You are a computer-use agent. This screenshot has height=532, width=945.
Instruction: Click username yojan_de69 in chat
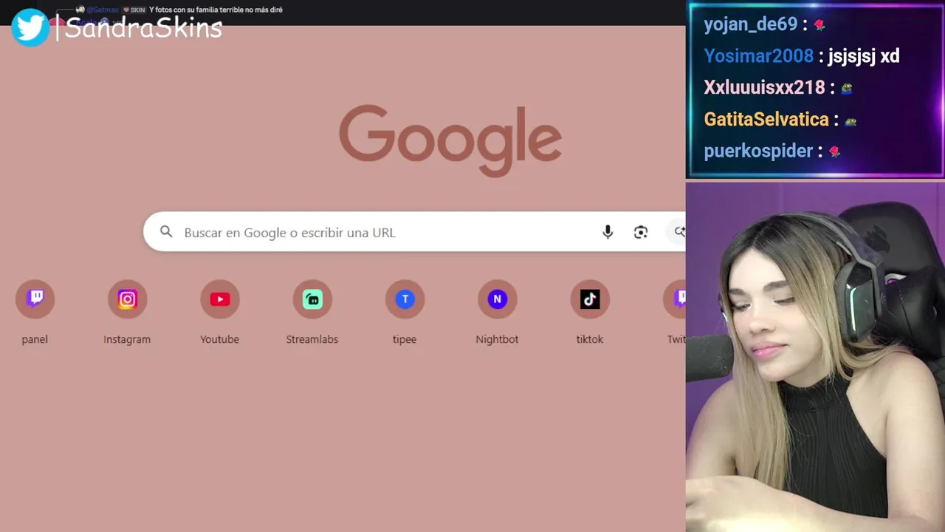click(751, 24)
